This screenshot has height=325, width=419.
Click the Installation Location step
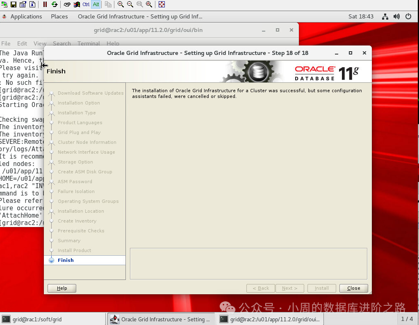tap(81, 211)
